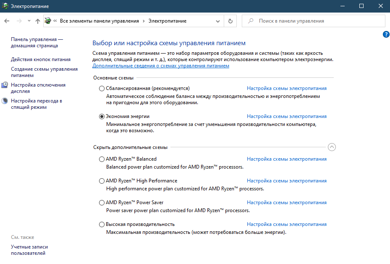Viewport: 390px width, 264px height.
Task: Open recent locations dropdown arrow
Action: (29, 21)
